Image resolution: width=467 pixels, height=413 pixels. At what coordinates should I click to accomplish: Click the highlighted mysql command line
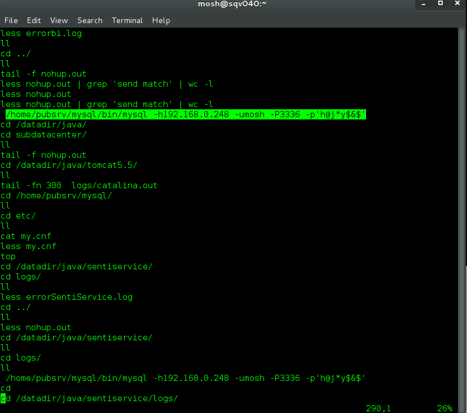tap(186, 114)
